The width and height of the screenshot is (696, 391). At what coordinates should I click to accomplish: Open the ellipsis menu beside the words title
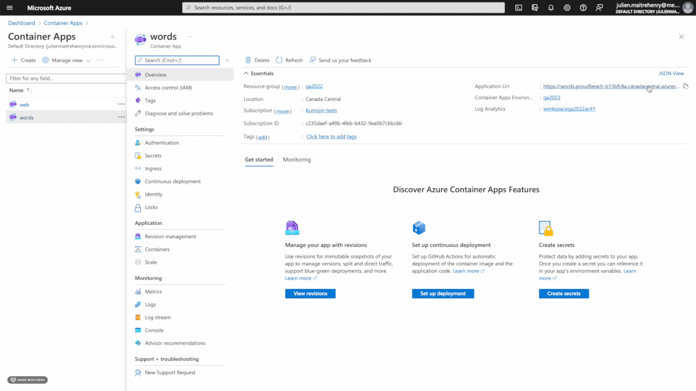(x=190, y=36)
